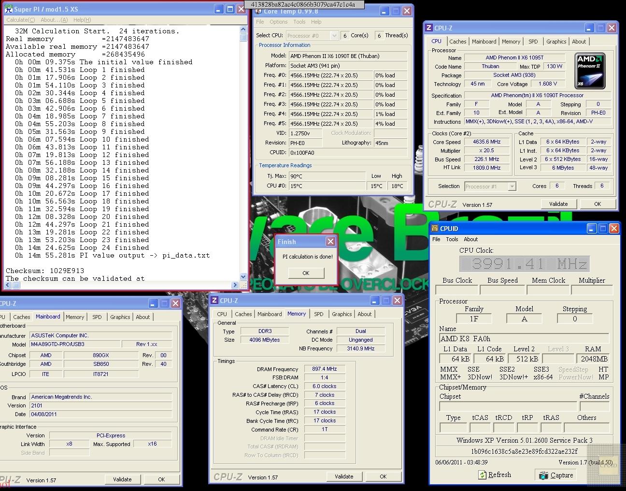Close the Finish dialog
The width and height of the screenshot is (626, 491).
[330, 241]
